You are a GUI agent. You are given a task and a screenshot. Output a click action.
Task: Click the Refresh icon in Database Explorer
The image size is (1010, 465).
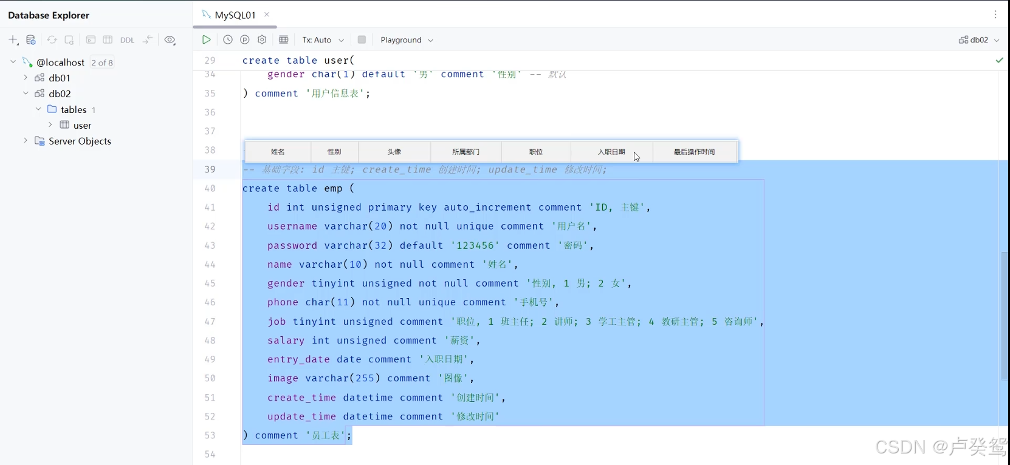point(52,40)
